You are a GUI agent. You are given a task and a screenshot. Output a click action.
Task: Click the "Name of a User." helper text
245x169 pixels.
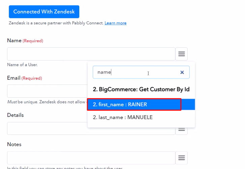click(22, 65)
